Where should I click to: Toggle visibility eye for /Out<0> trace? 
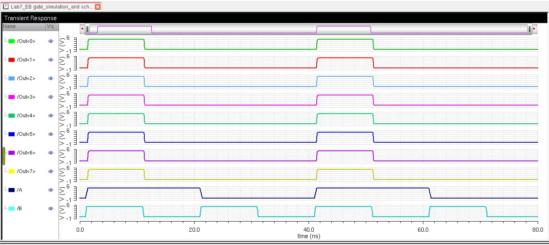(51, 41)
